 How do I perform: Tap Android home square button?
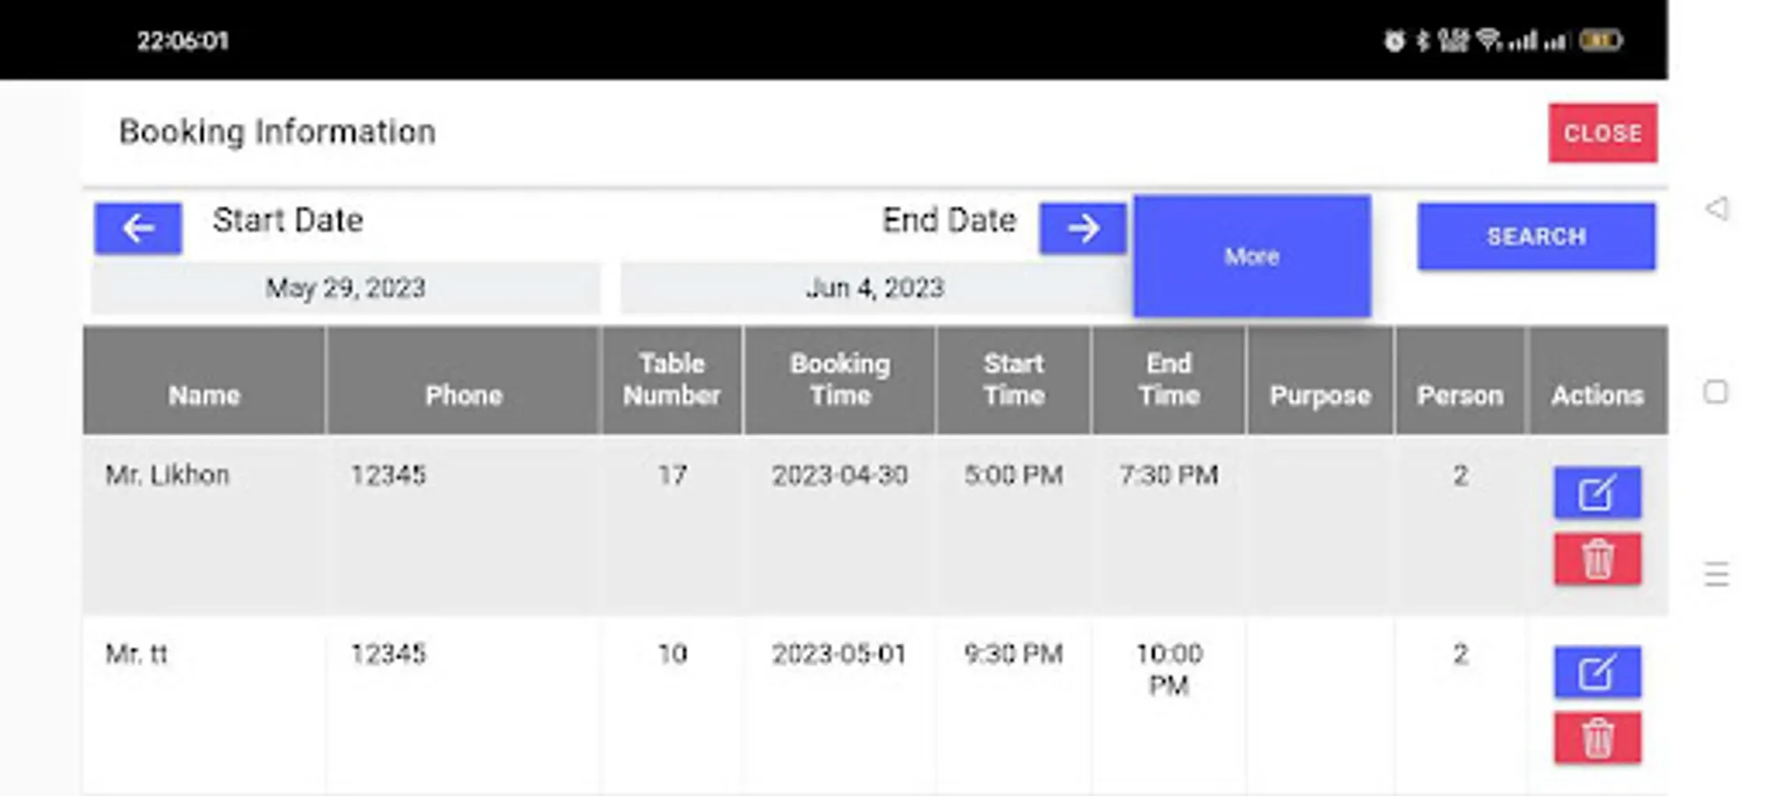coord(1715,392)
